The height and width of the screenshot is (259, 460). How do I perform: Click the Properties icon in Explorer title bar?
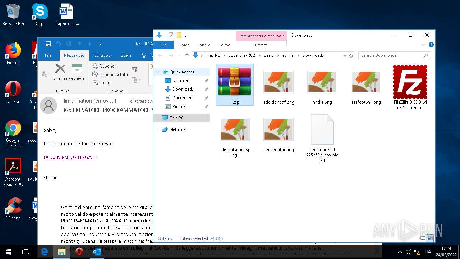coord(171,35)
